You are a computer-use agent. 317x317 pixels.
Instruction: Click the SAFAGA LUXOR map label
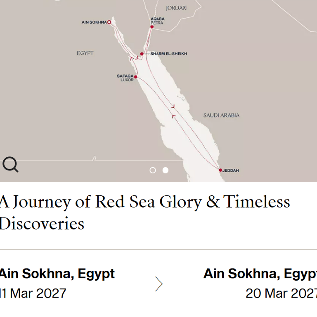(125, 78)
